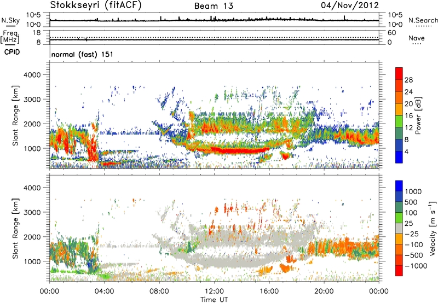Image resolution: width=438 pixels, height=303 pixels.
Task: Click the 'CPID' label
Action: [12, 52]
